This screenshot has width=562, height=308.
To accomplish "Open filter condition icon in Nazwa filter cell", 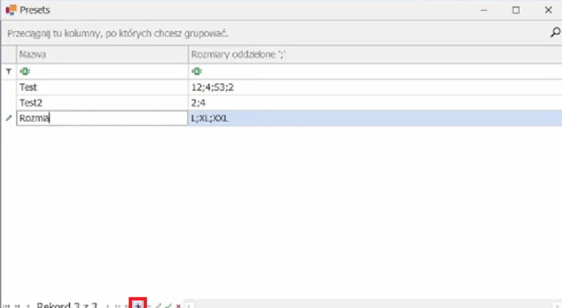I will click(x=23, y=72).
